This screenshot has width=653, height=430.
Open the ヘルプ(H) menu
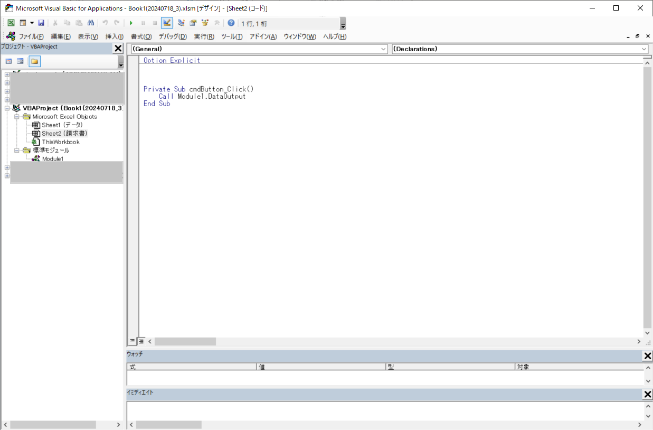335,36
